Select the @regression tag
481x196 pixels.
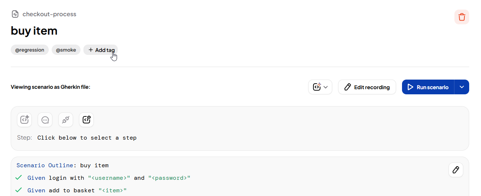(x=30, y=50)
